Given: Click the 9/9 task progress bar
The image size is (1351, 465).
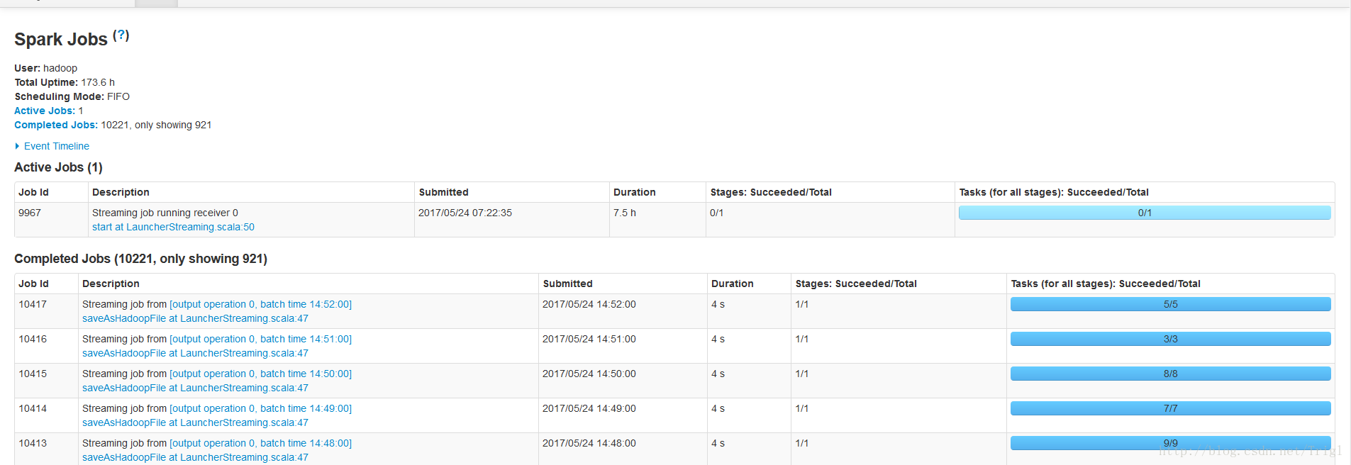Looking at the screenshot, I should click(1170, 443).
